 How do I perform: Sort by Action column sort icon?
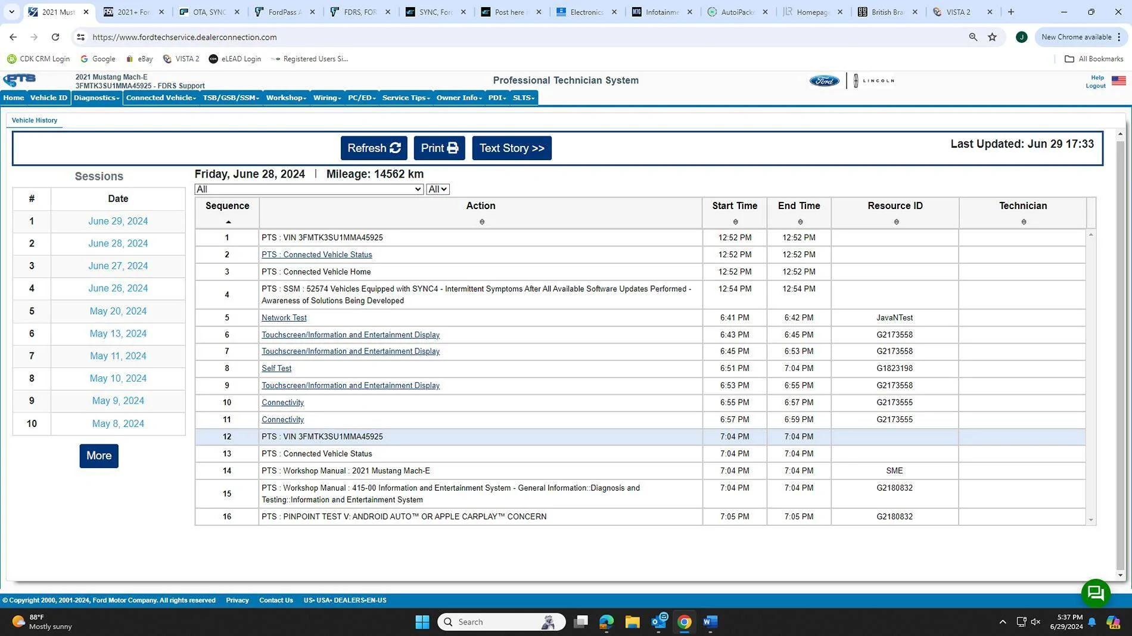tap(481, 222)
